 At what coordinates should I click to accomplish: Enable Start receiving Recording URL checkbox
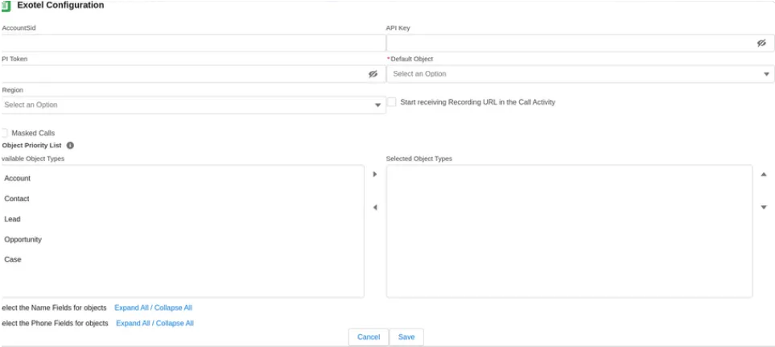(392, 101)
